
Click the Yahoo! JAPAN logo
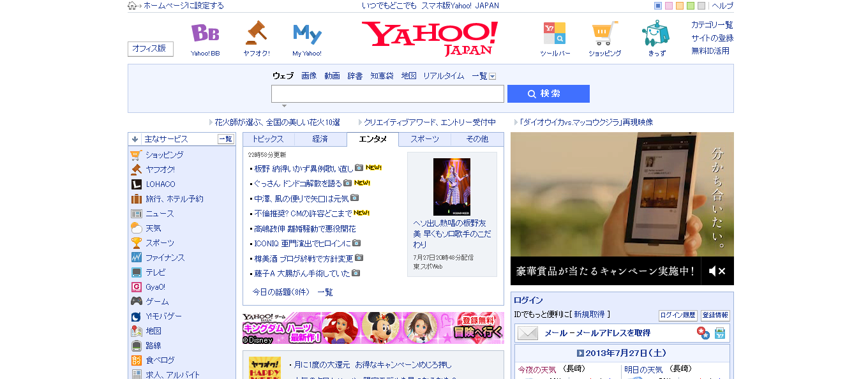[x=430, y=38]
